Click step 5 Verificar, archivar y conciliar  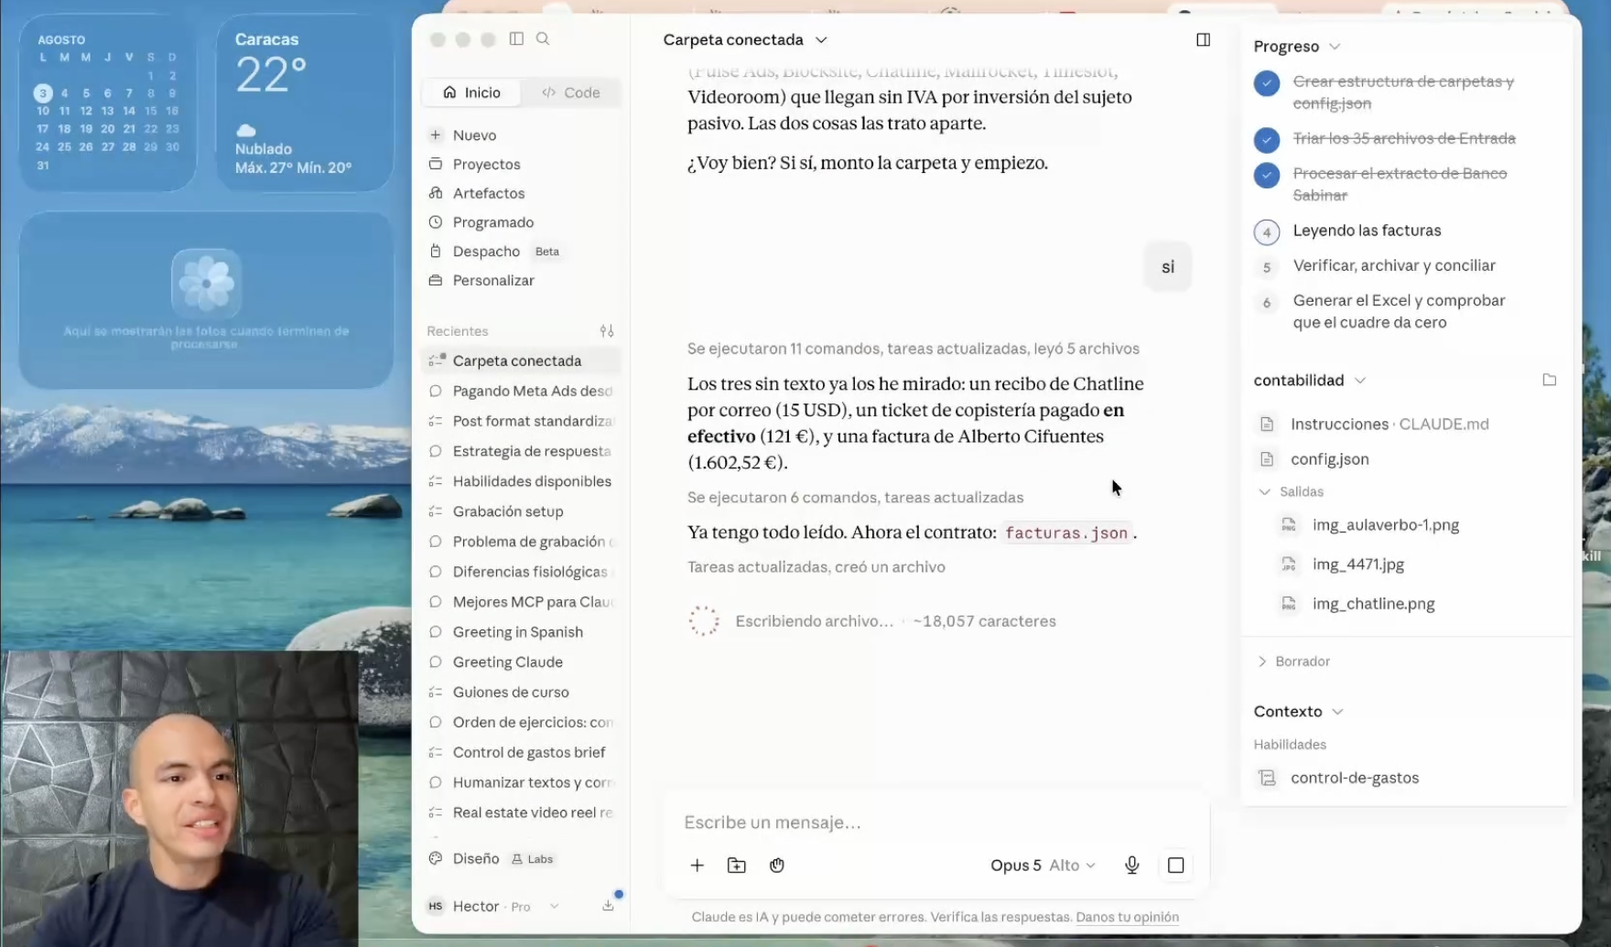(x=1374, y=265)
